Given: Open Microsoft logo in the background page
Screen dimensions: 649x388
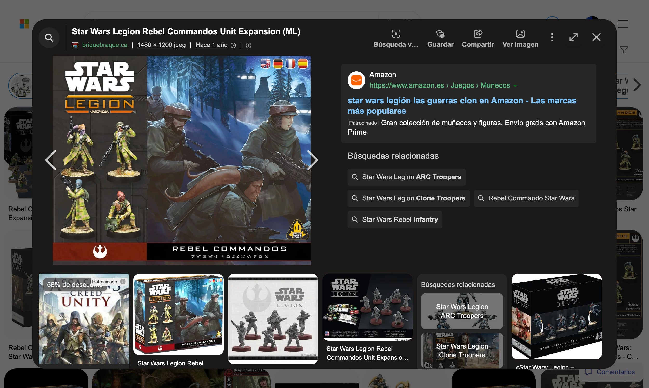Looking at the screenshot, I should pyautogui.click(x=24, y=24).
